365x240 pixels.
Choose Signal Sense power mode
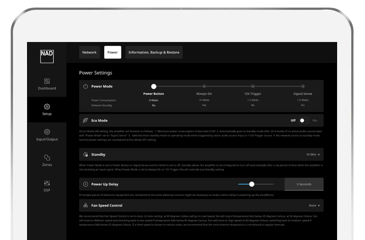pyautogui.click(x=303, y=87)
